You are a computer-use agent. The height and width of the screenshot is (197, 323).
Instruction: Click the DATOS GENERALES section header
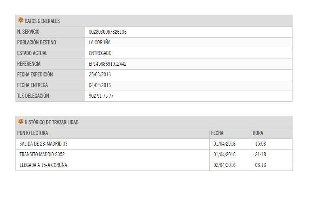pyautogui.click(x=154, y=21)
